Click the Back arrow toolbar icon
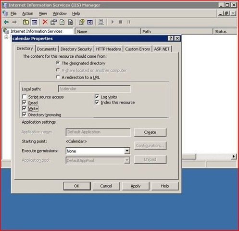Image resolution: width=239 pixels, height=231 pixels. click(6, 22)
